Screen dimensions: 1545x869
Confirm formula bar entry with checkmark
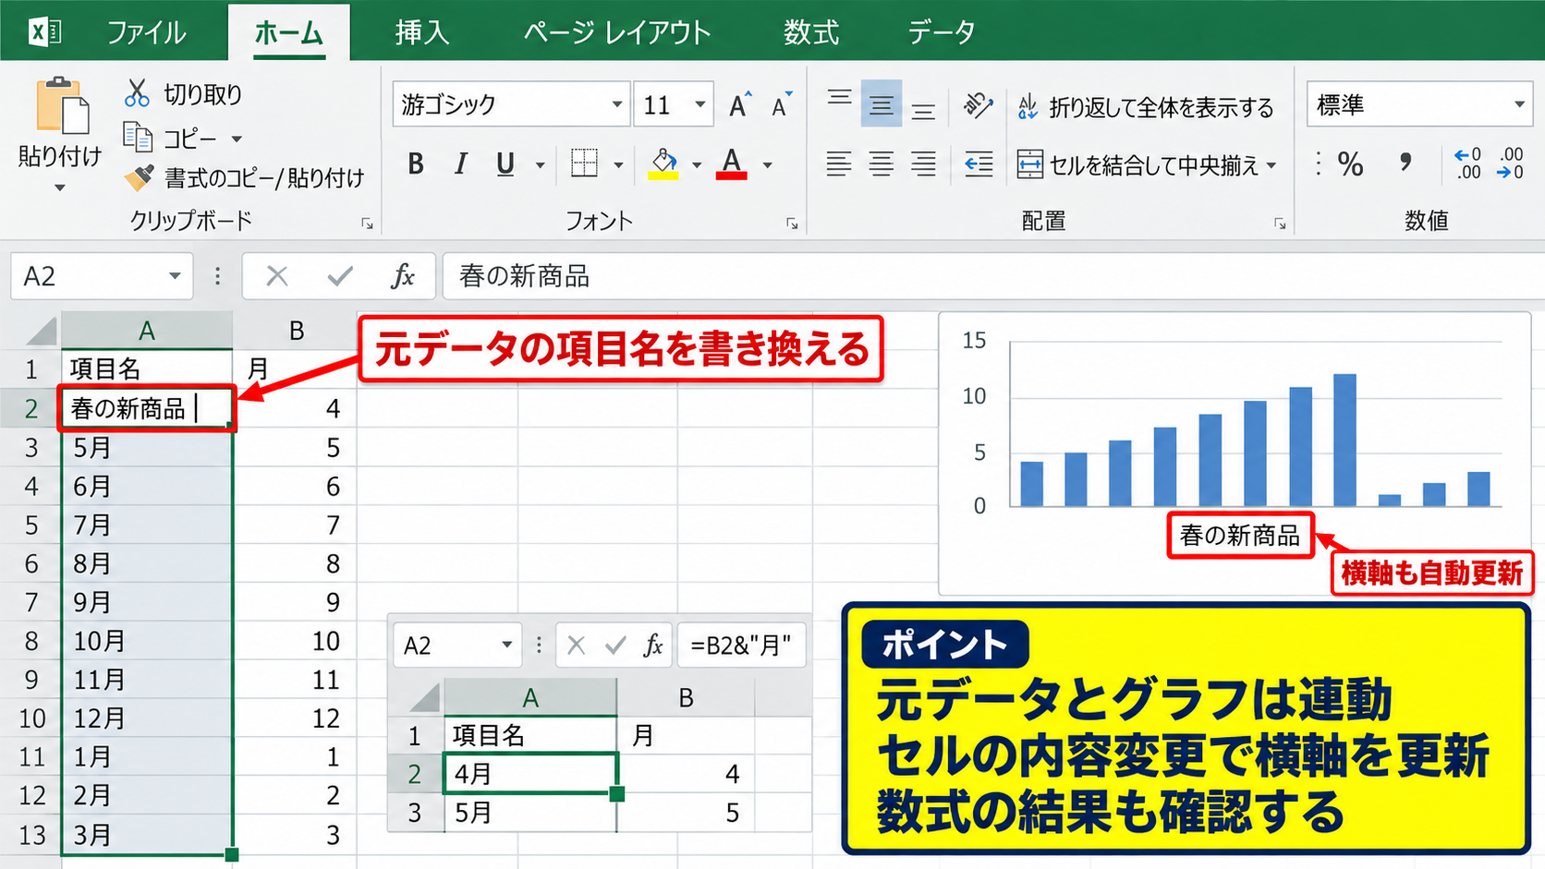pos(340,276)
